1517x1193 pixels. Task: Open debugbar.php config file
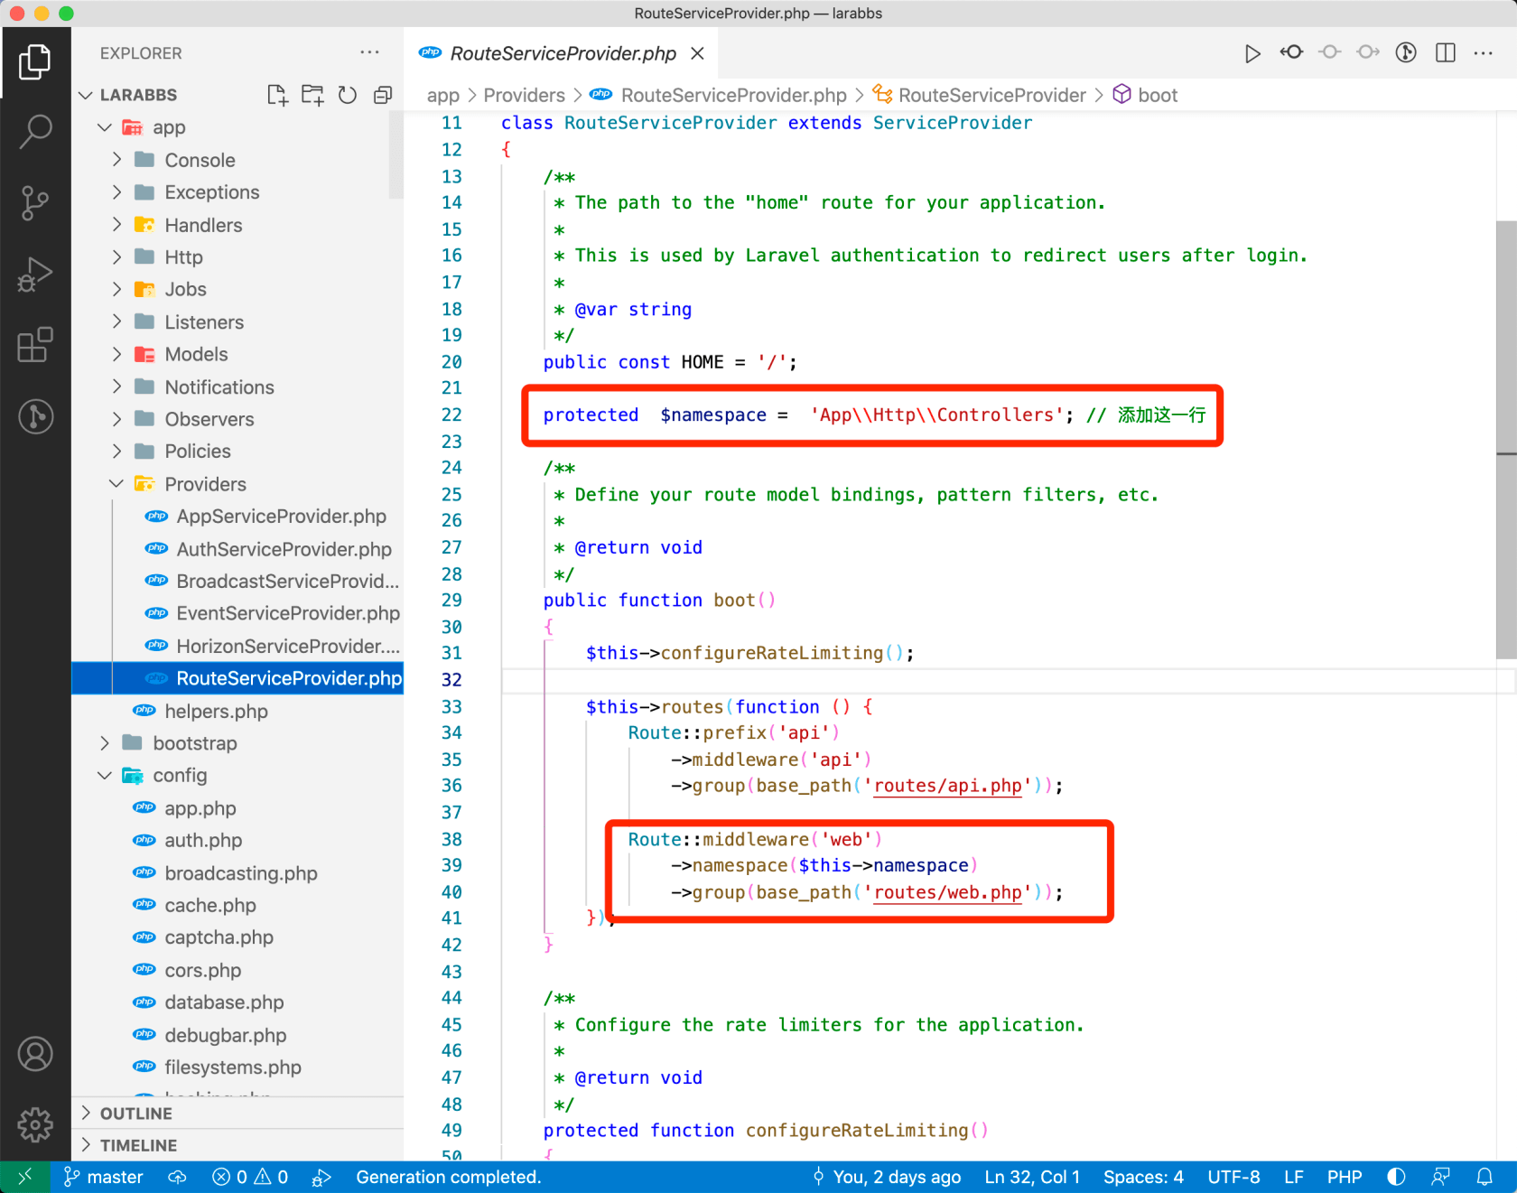(237, 1035)
